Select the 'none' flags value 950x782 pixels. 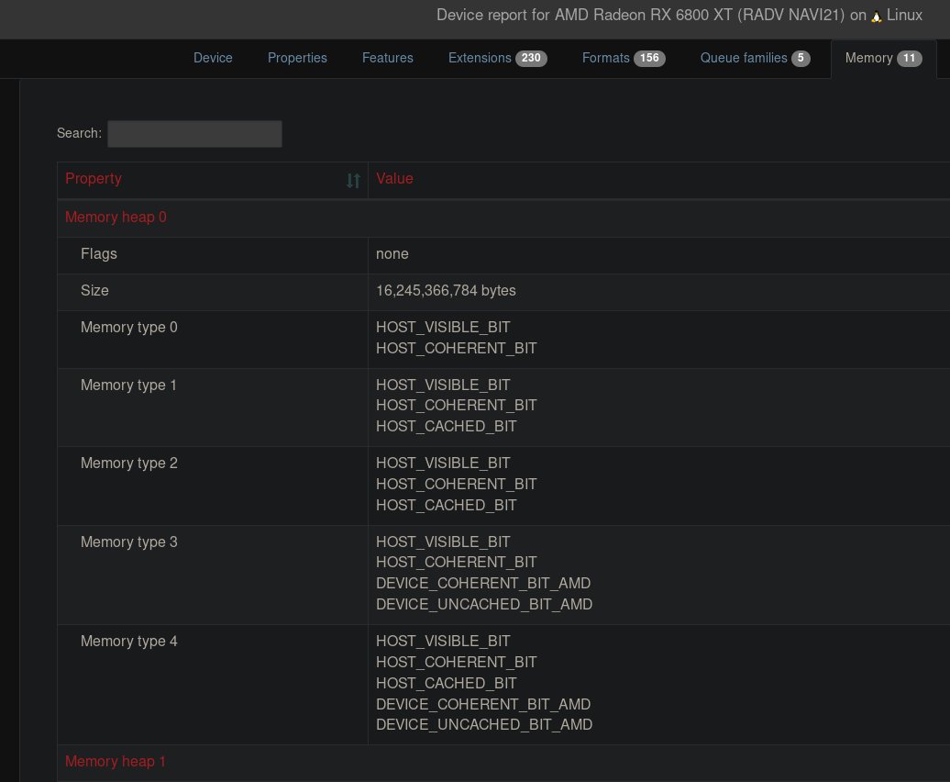click(x=392, y=254)
